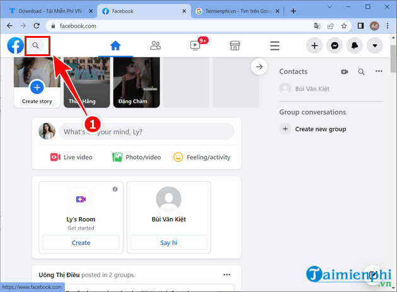Click the Facebook logo icon
397x292 pixels.
(x=16, y=45)
